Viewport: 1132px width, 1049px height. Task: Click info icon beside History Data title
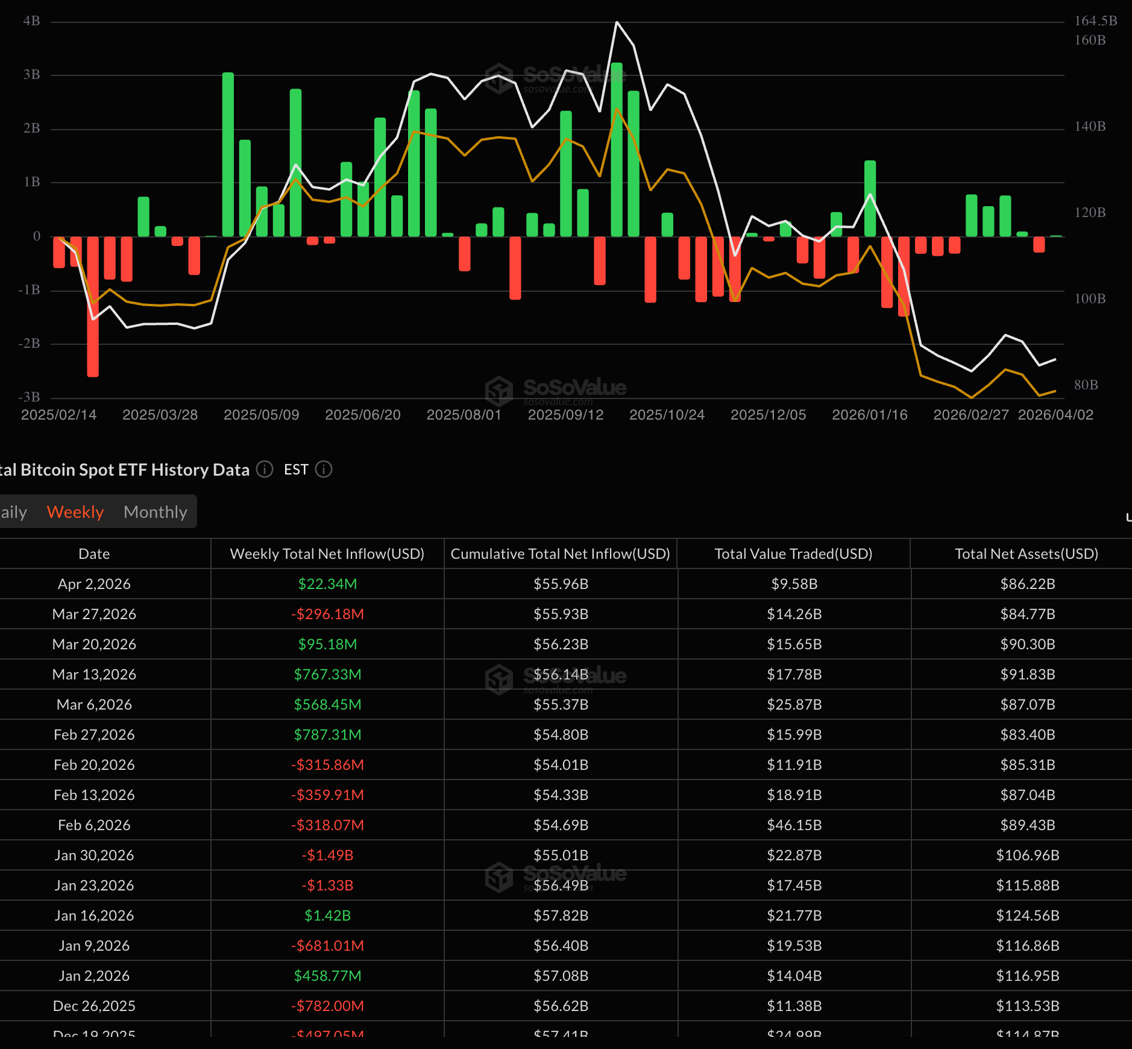[x=265, y=470]
